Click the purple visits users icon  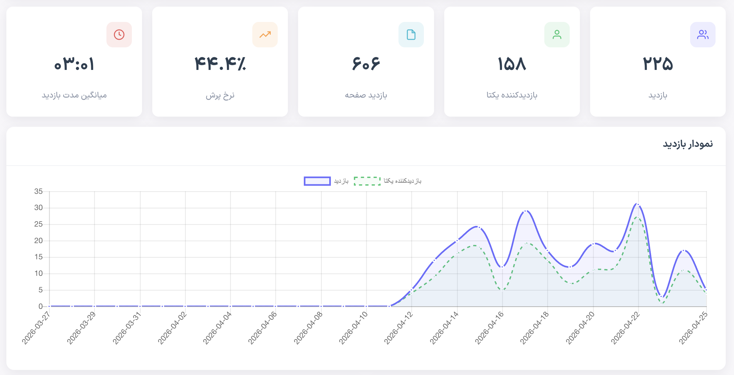point(703,35)
